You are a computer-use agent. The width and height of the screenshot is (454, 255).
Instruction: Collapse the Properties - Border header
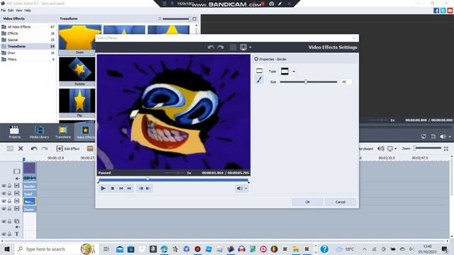[x=256, y=59]
